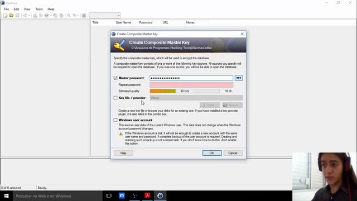357x201 pixels.
Task: Click the URL column header
Action: (x=166, y=22)
